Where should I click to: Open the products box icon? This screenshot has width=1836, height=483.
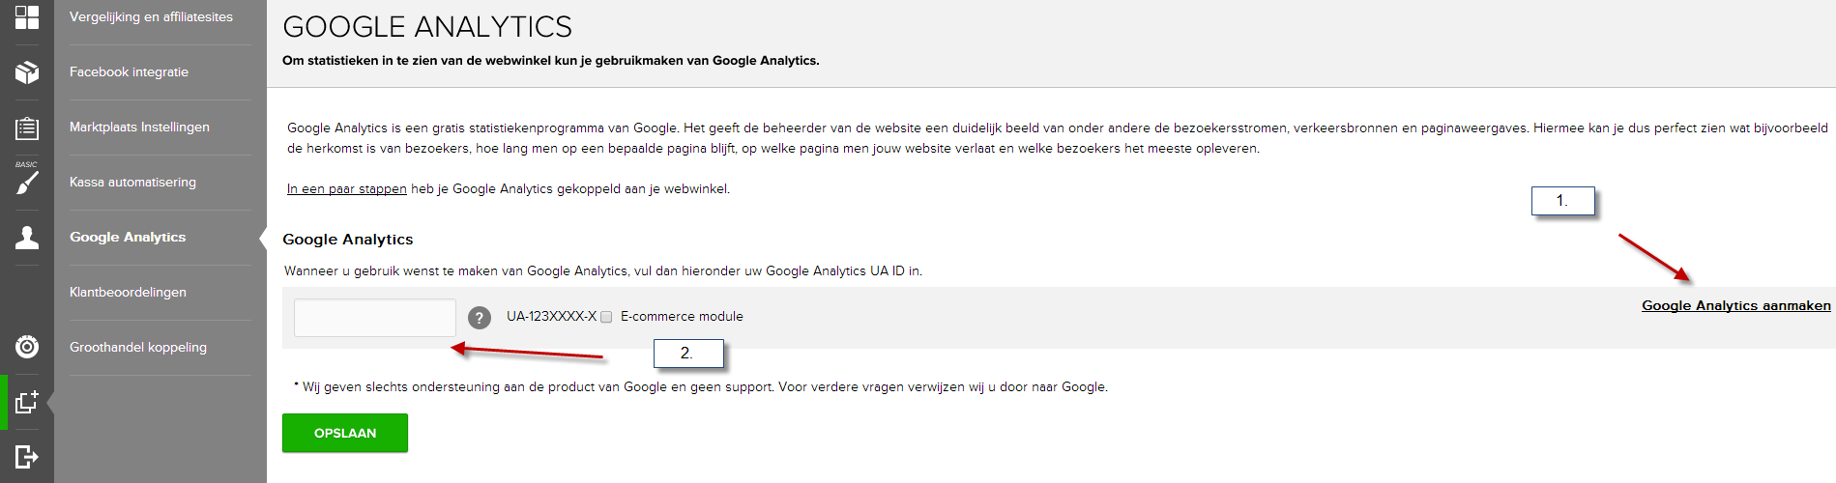point(27,72)
